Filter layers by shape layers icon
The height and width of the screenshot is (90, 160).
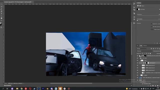tap(158, 48)
